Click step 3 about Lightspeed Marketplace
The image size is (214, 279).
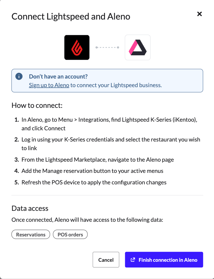point(97,160)
